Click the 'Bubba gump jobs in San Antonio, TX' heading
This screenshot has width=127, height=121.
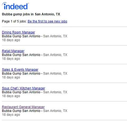click(31, 14)
